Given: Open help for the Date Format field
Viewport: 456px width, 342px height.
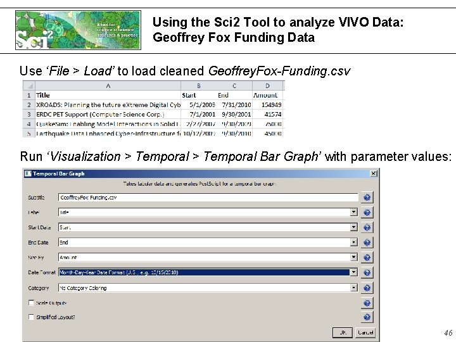Looking at the screenshot, I should (367, 272).
